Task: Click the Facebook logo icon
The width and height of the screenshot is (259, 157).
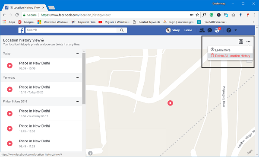Action: [21, 30]
